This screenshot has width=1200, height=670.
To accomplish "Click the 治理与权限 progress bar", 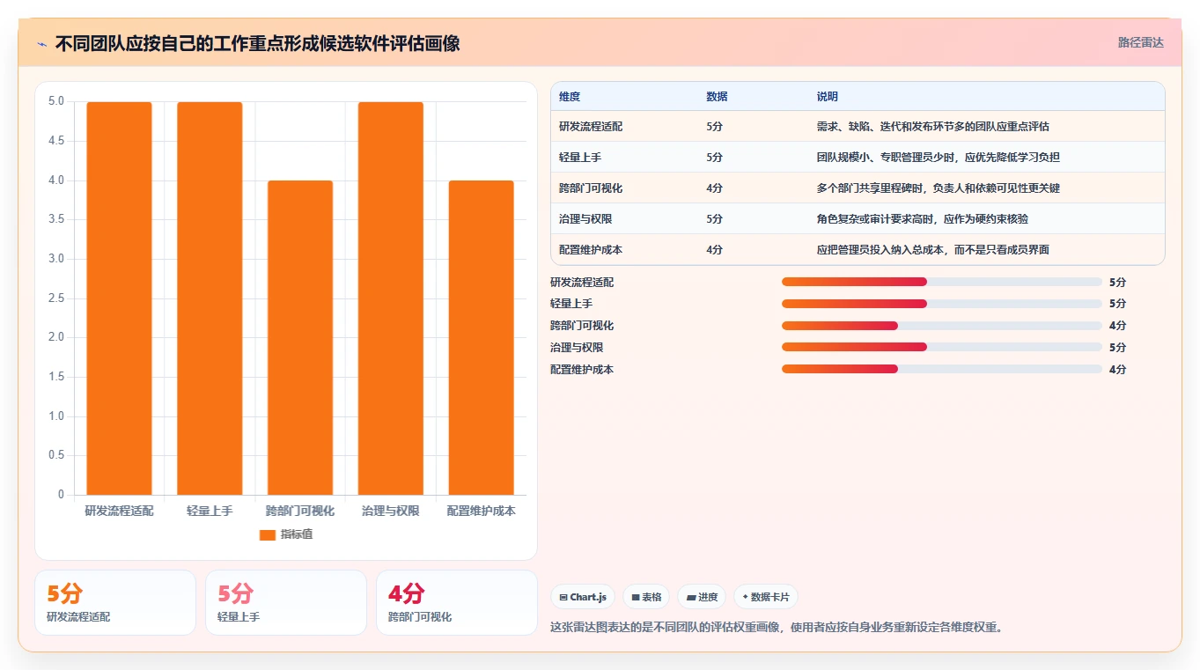I will (x=942, y=347).
